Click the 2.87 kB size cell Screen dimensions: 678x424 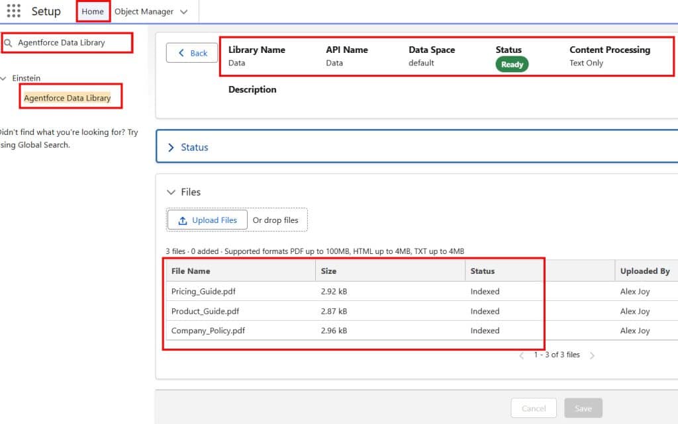tap(334, 312)
